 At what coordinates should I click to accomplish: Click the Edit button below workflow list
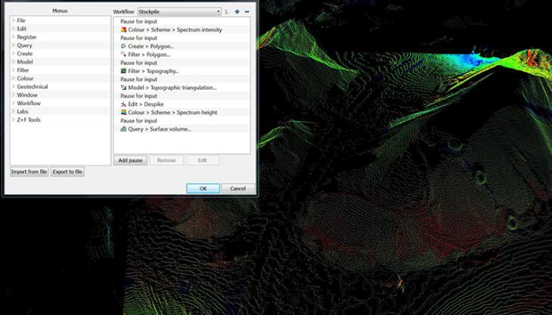203,160
